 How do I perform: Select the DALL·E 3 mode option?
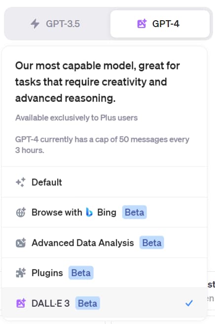click(105, 303)
